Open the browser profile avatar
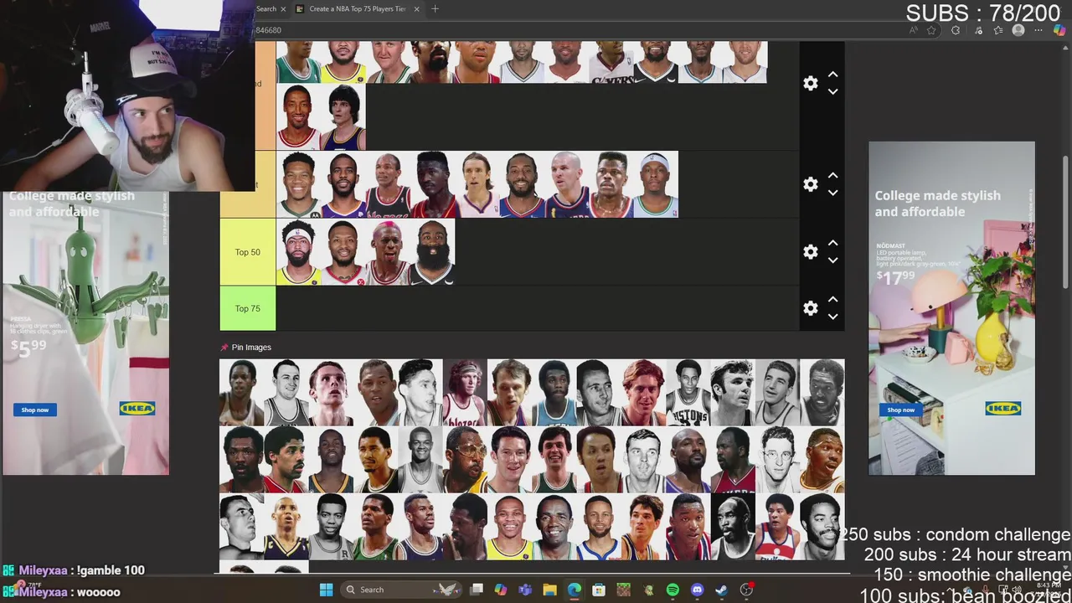 point(1018,30)
